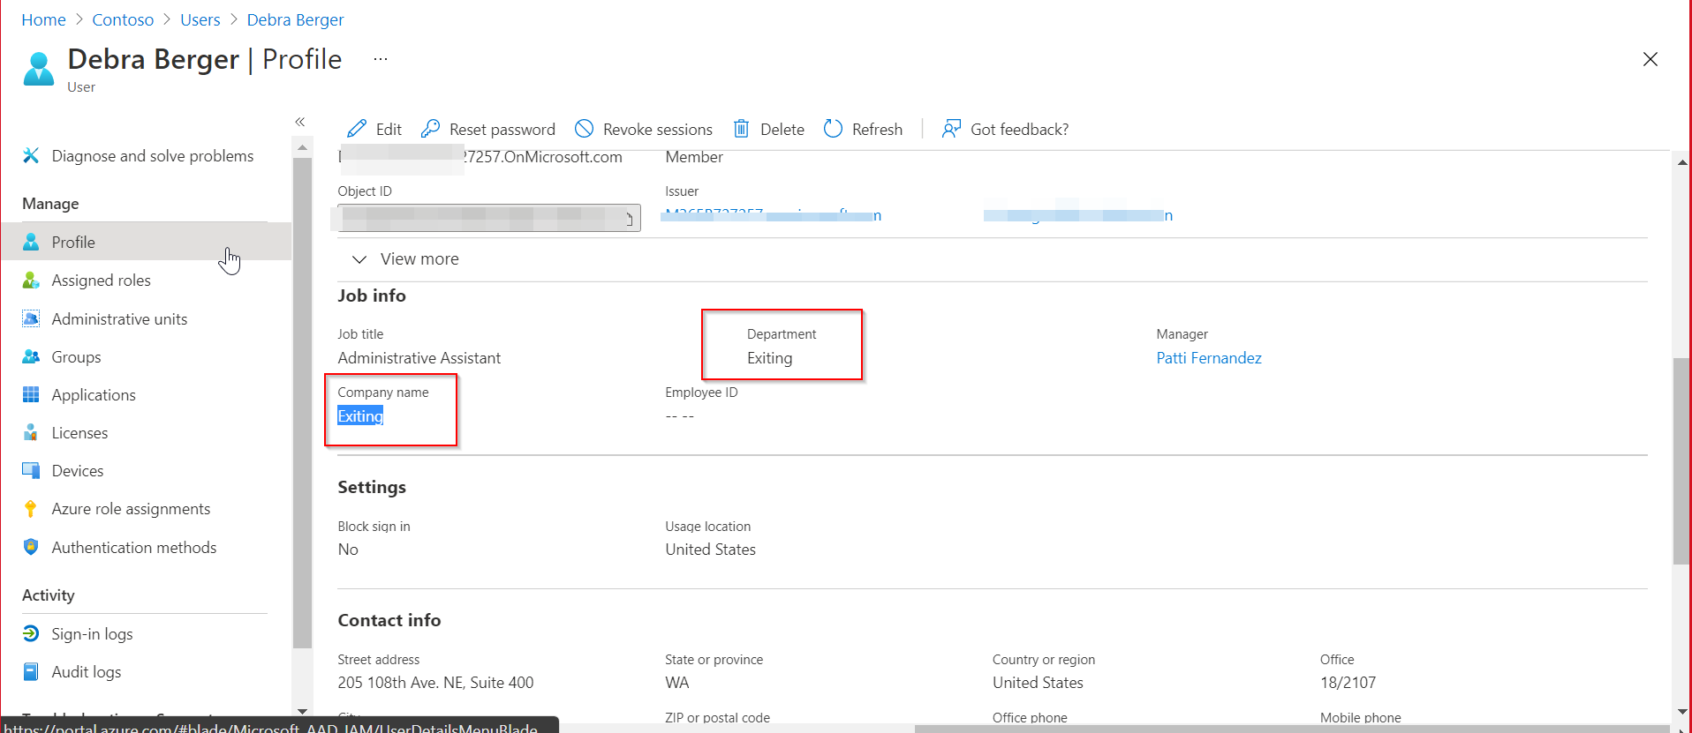Click the Diagnose and solve problems wrench icon
Viewport: 1692px width, 733px height.
[x=31, y=155]
